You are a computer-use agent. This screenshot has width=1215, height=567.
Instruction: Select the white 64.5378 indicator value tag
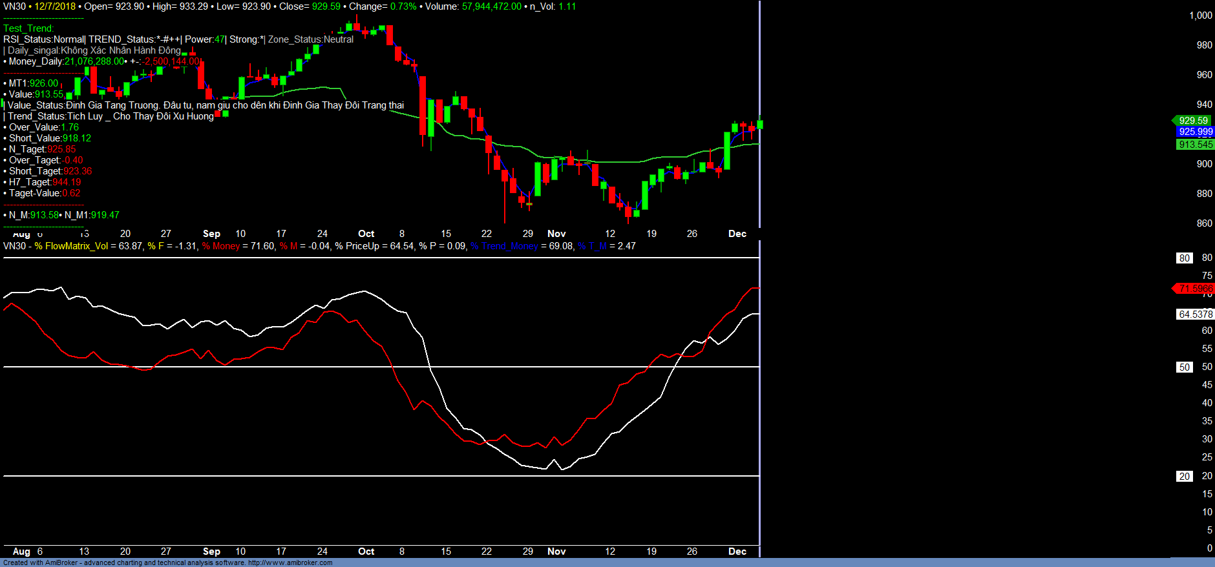1195,314
